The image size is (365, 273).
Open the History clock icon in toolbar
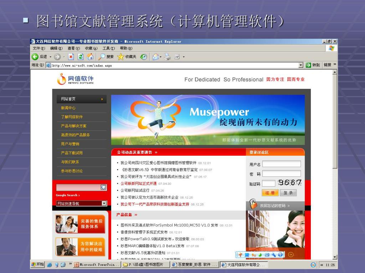[x=144, y=57]
